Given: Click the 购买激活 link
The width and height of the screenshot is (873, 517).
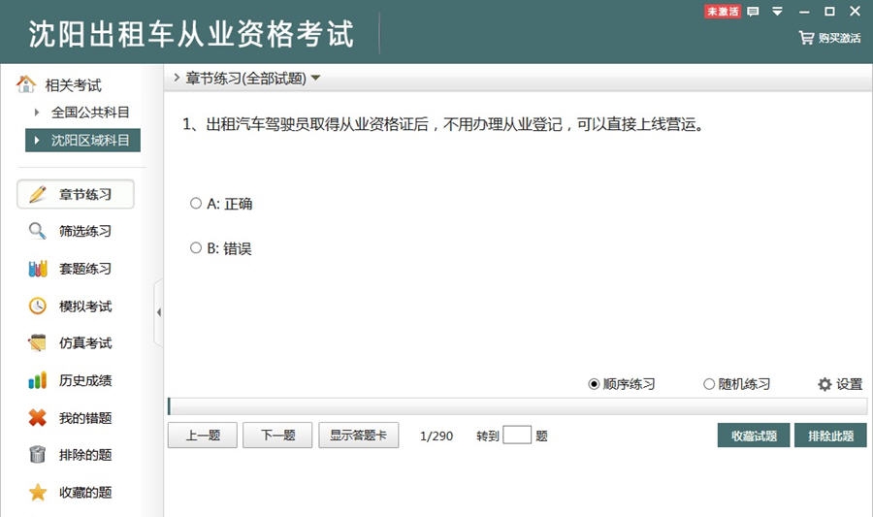Looking at the screenshot, I should point(840,39).
